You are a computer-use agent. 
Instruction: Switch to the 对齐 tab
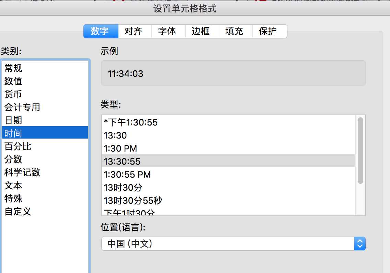click(x=133, y=31)
